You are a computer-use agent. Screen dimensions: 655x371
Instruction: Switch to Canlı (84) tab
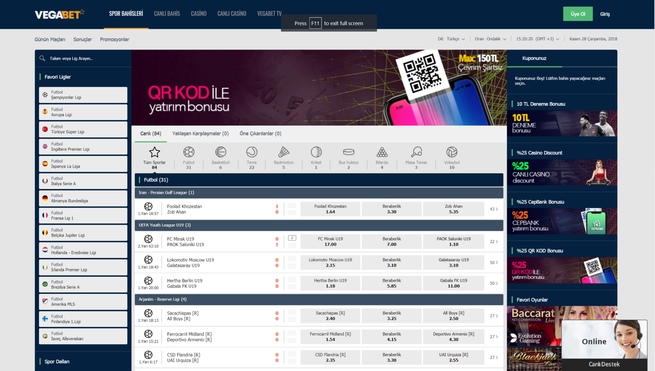point(151,133)
